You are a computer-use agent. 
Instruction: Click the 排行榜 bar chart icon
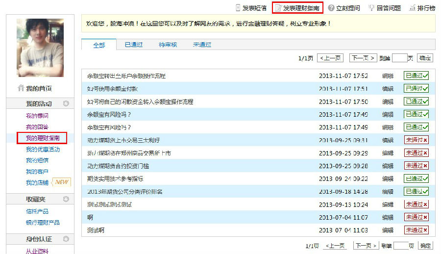(x=412, y=8)
